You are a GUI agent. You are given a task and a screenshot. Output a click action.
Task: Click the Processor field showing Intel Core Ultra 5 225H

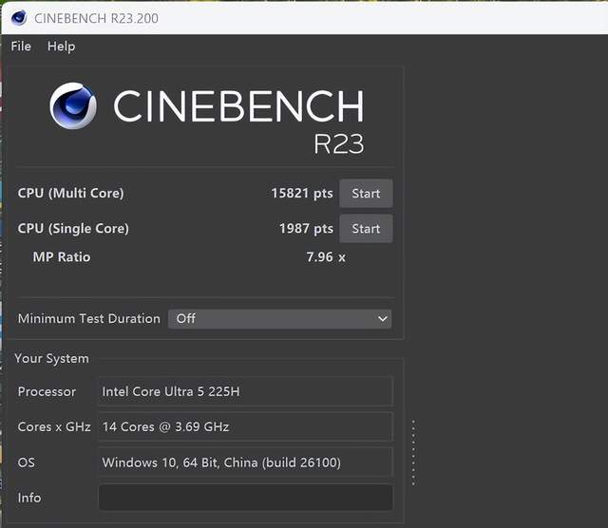pyautogui.click(x=245, y=391)
